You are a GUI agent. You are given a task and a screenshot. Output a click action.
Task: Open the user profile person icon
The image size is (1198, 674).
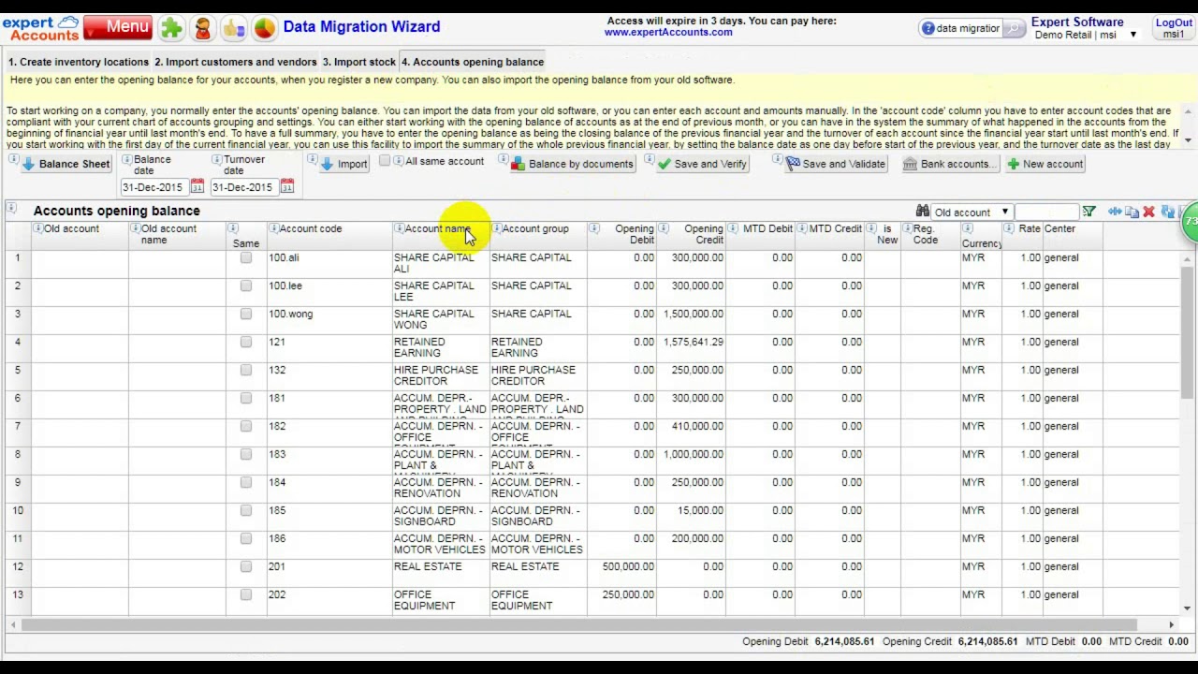pyautogui.click(x=202, y=28)
